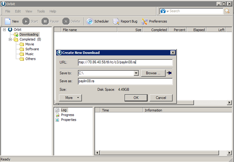Click the Start toolbar button
Screen dimensions: 234x162
30,22
